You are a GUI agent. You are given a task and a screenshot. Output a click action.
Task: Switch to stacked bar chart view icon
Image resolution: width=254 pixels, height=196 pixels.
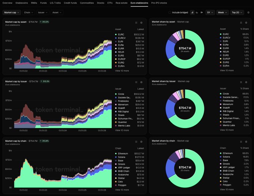(192, 12)
